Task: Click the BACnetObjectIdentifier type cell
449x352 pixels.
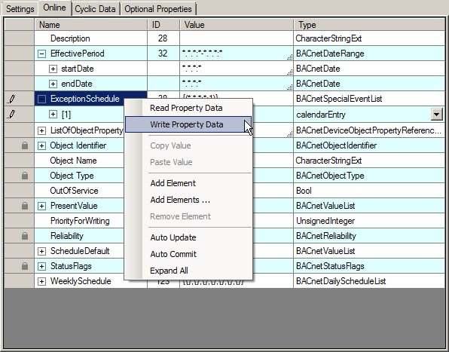Action: (x=369, y=145)
